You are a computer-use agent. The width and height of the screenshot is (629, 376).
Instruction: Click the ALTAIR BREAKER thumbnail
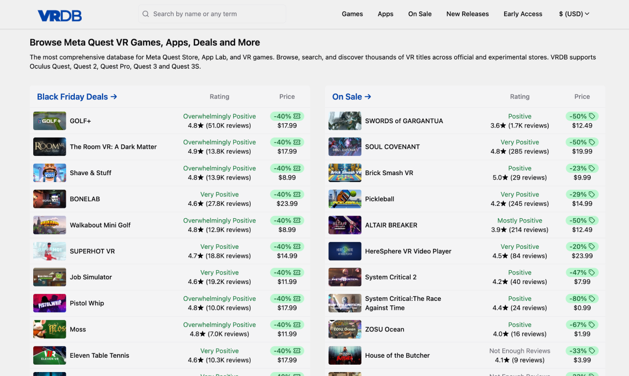pos(345,225)
